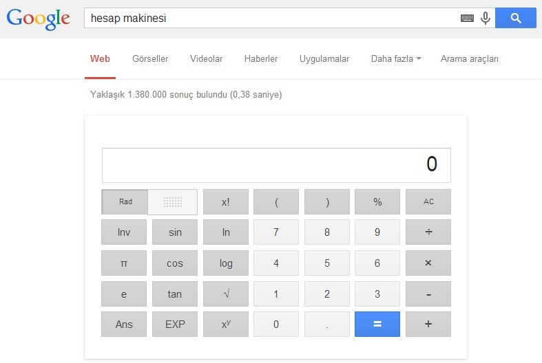The width and height of the screenshot is (542, 363).
Task: Clear the calculator with AC
Action: click(x=428, y=201)
